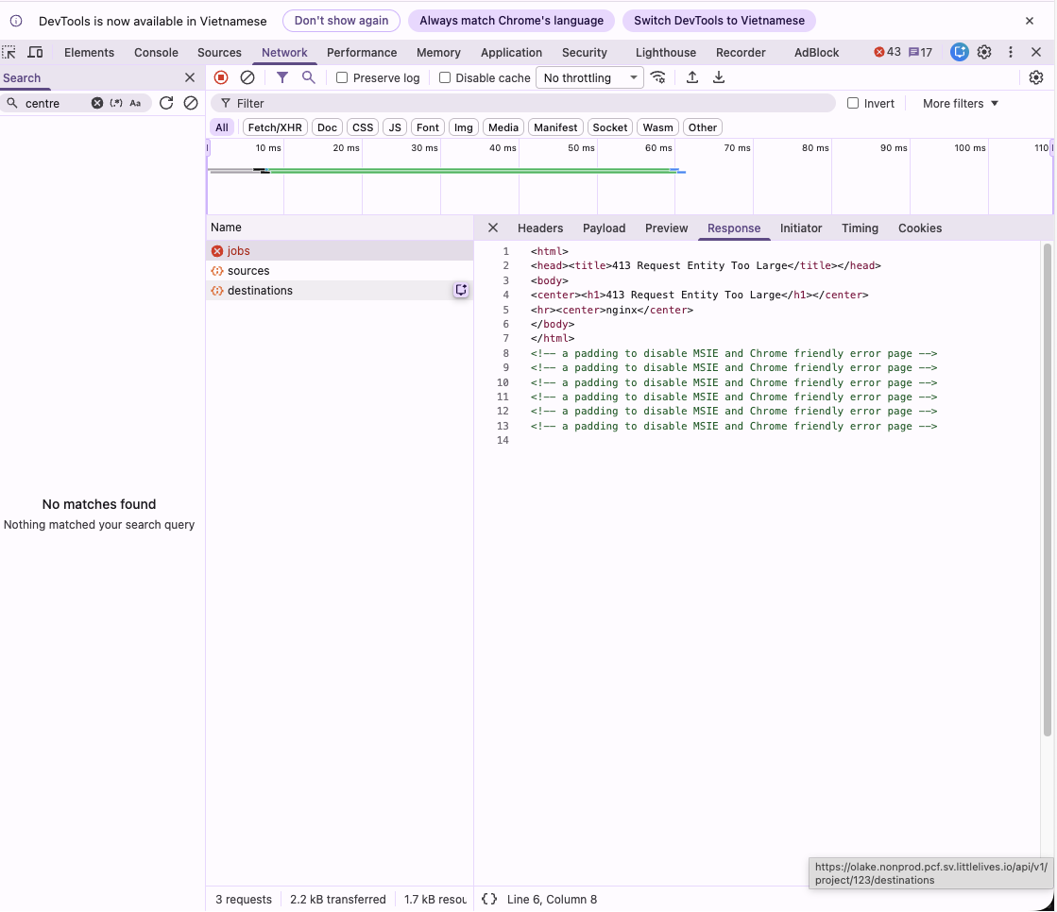Filter by JS requests
Screen dimensions: 1057x912
pyautogui.click(x=395, y=127)
